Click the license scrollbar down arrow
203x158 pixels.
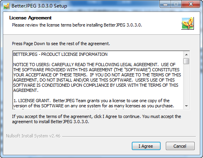(186, 106)
